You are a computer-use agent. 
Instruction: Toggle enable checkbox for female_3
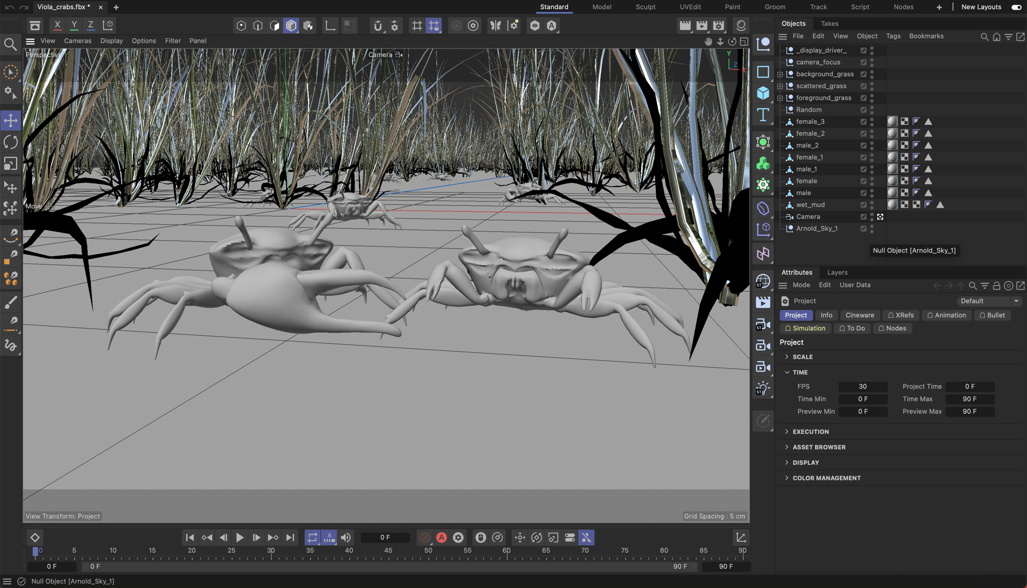[863, 122]
